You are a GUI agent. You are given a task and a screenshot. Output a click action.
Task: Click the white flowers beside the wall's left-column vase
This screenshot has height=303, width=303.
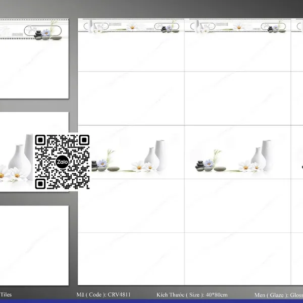(140, 166)
